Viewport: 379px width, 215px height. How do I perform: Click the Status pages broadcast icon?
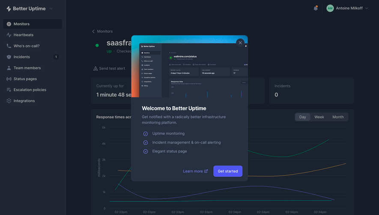(x=9, y=79)
